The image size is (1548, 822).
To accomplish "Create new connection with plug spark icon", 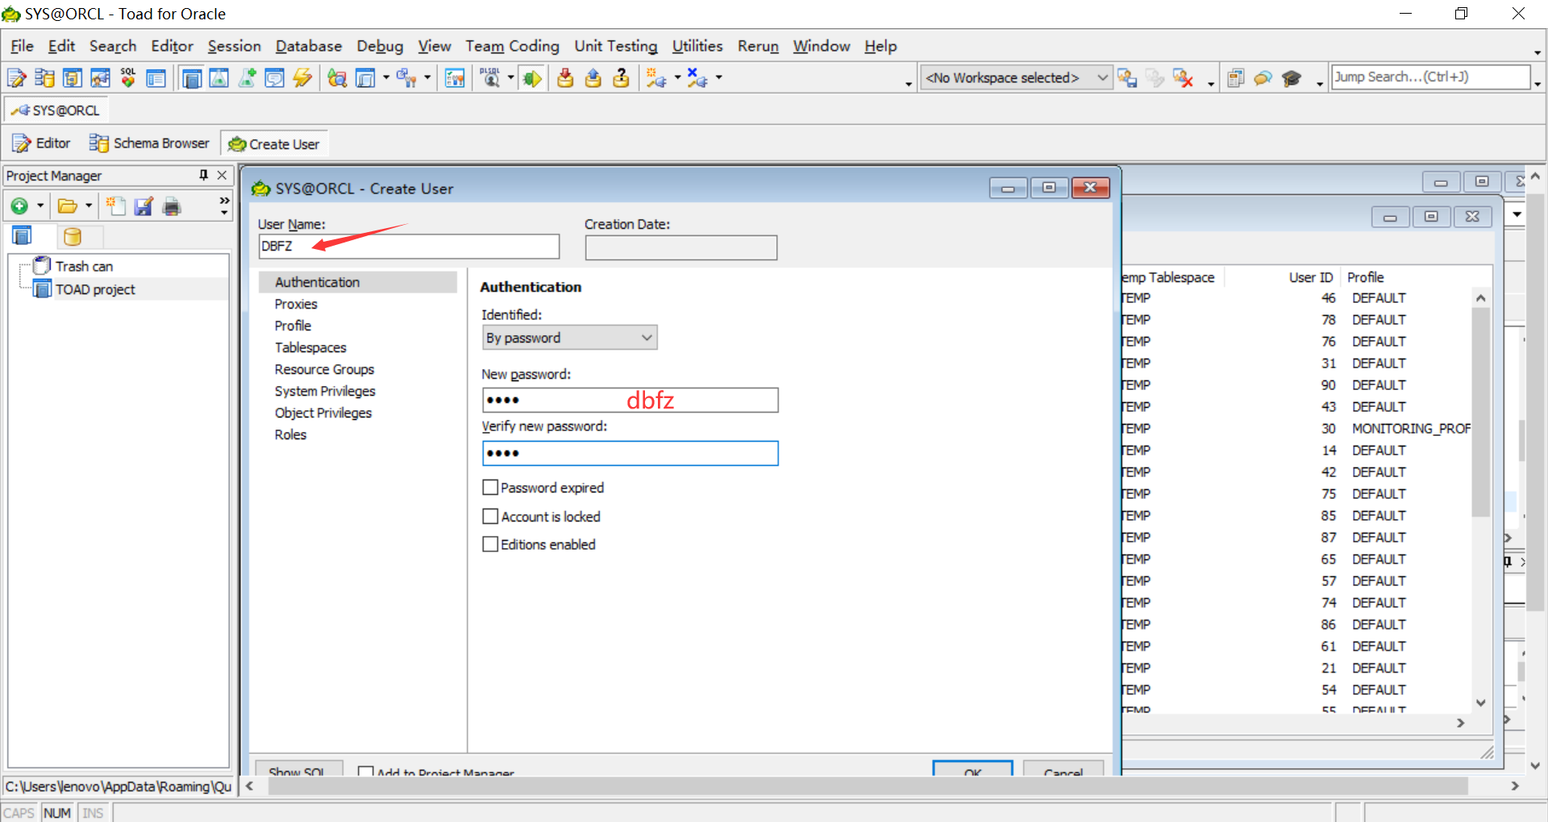I will click(x=656, y=78).
